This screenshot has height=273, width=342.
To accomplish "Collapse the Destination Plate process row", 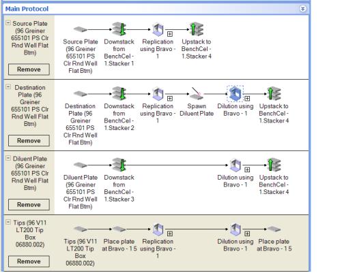I will [8, 87].
